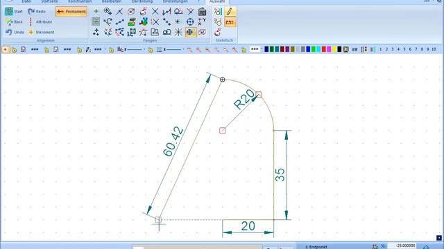The width and height of the screenshot is (444, 249).
Task: Pick the navy blue color swatch
Action: 266,50
